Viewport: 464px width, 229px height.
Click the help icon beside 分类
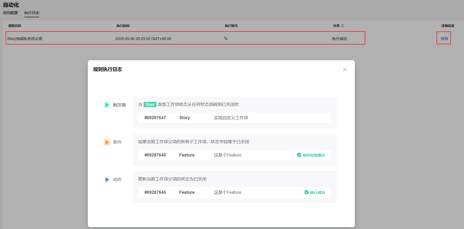point(343,26)
